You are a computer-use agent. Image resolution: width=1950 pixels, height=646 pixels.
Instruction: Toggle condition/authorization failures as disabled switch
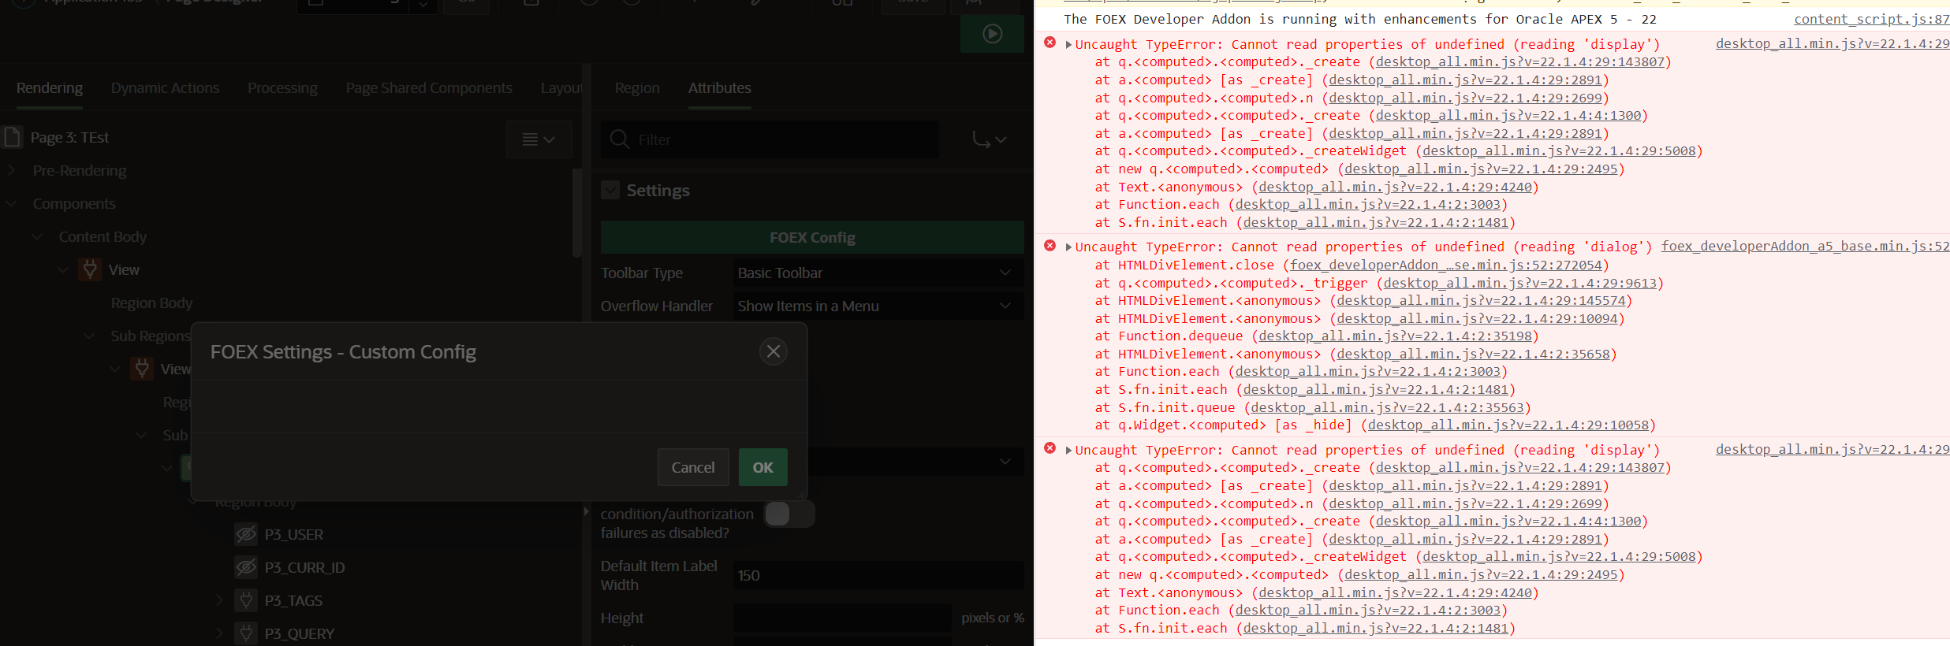tap(789, 514)
